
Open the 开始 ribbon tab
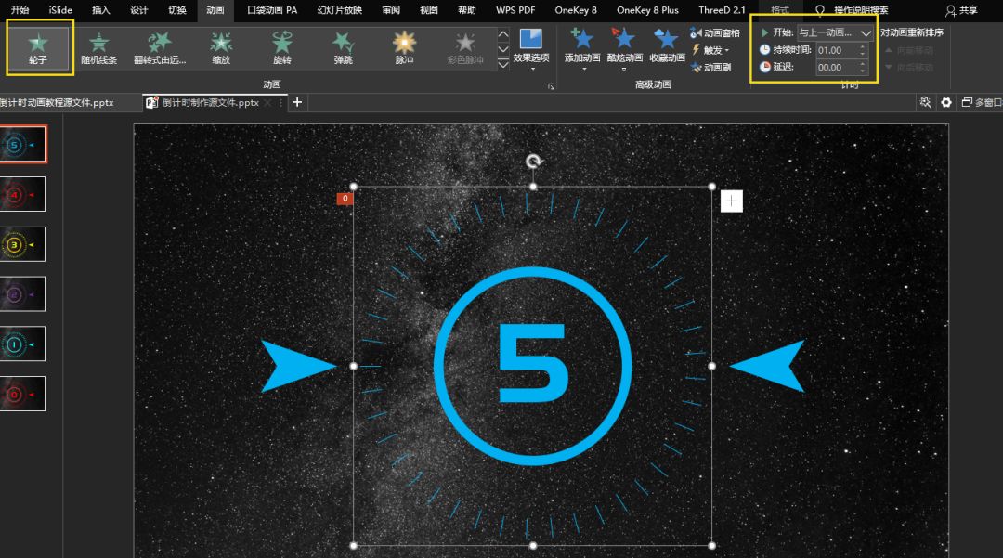[x=20, y=9]
